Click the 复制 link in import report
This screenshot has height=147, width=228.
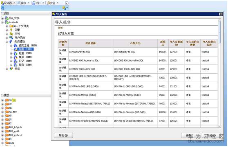60,28
